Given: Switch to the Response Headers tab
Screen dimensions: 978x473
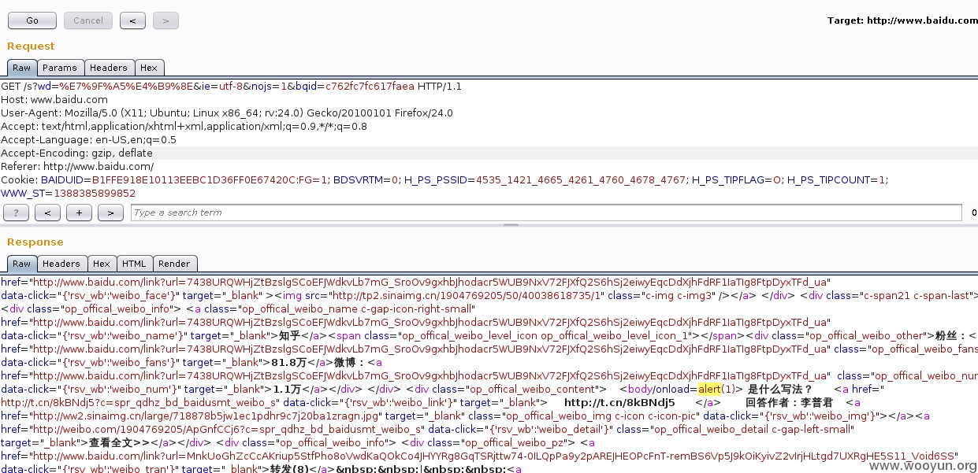Looking at the screenshot, I should click(61, 264).
